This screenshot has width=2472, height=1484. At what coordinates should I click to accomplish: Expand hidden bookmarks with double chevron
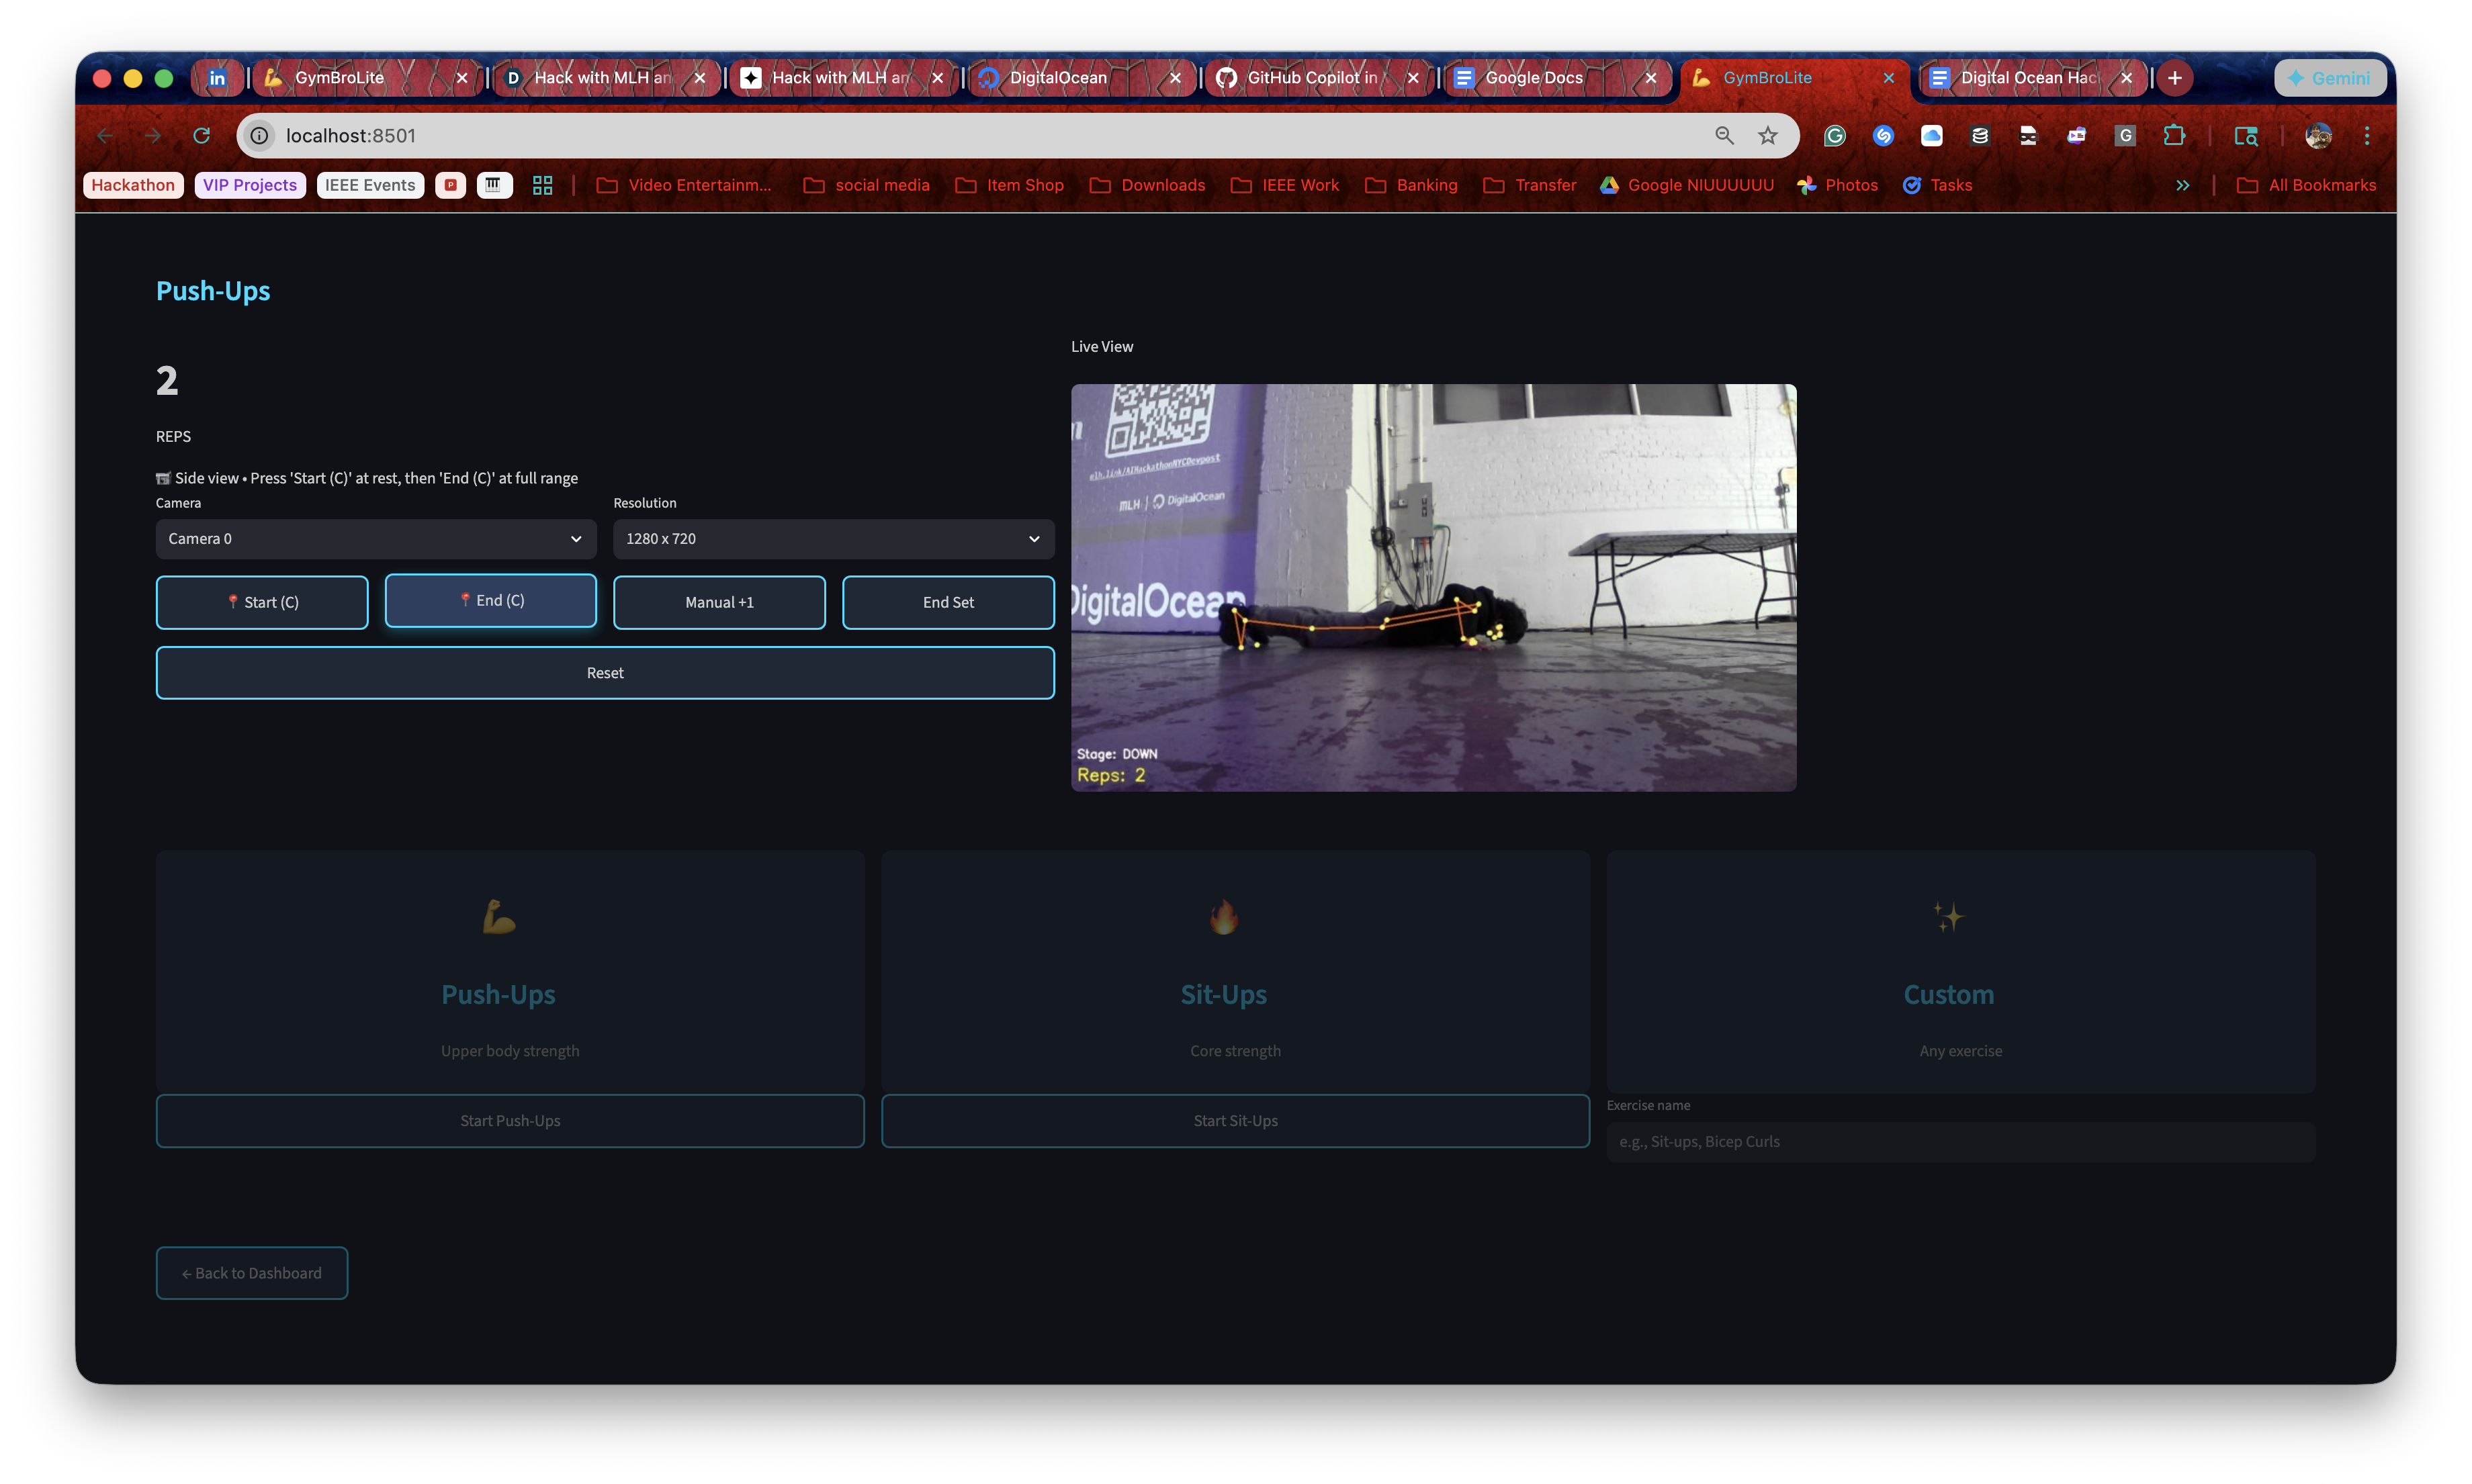[x=2182, y=185]
